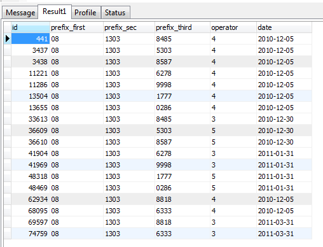323x247 pixels.
Task: Select the id cell 48469
Action: pos(31,188)
